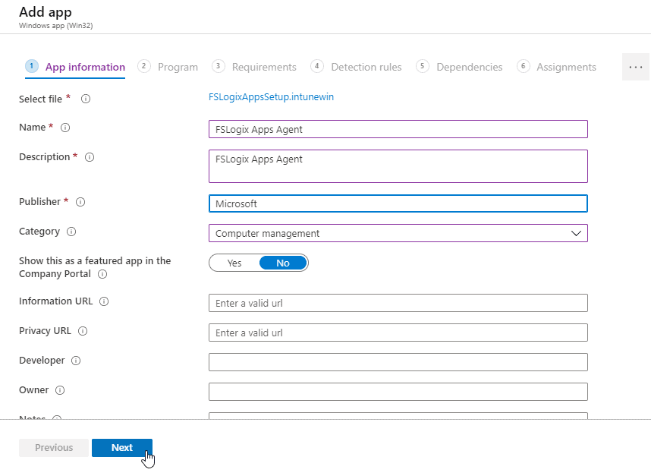Click info icon next to Information URL
Screen dimensions: 651x476
(x=104, y=301)
